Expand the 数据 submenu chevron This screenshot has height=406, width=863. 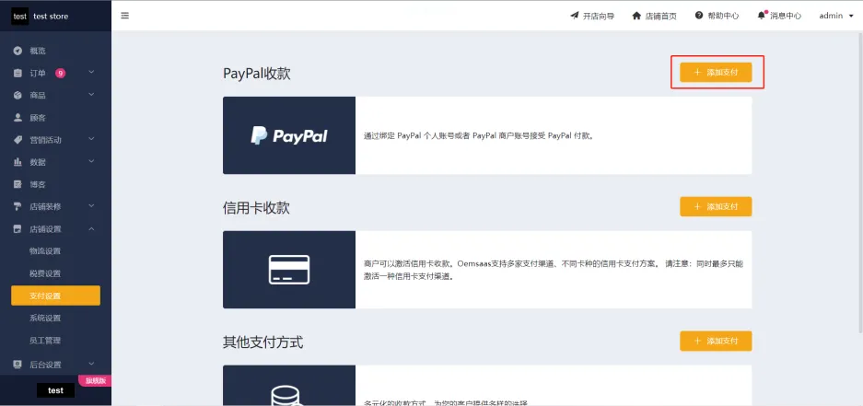pyautogui.click(x=91, y=161)
